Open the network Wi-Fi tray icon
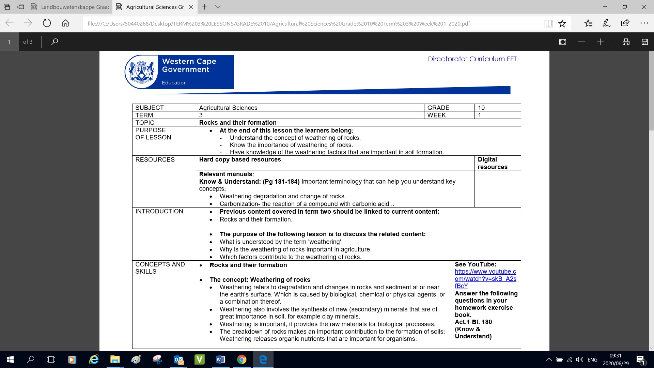 570,359
